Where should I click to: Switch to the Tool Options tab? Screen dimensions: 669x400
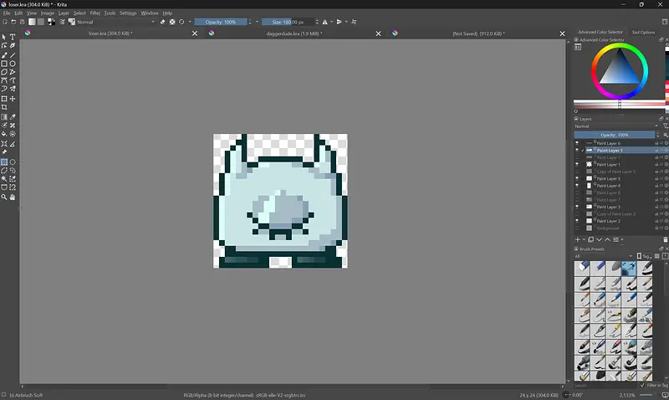tap(643, 32)
